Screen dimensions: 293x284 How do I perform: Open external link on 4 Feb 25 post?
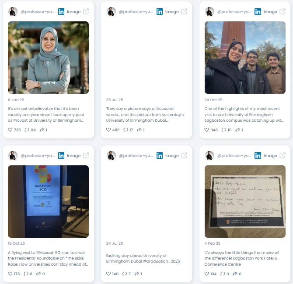(x=283, y=155)
